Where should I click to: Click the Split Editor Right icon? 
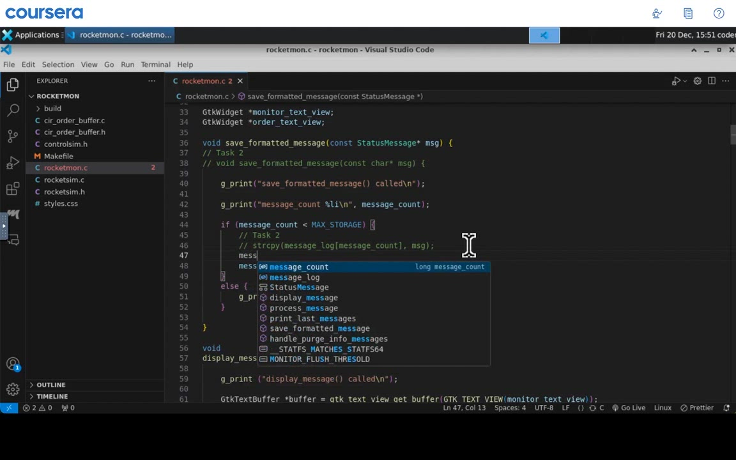click(x=712, y=81)
